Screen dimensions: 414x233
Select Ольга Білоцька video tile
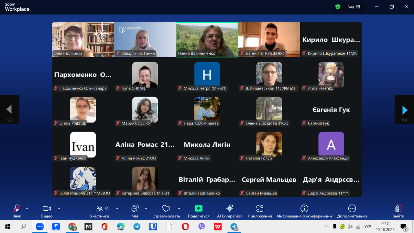(x=83, y=39)
